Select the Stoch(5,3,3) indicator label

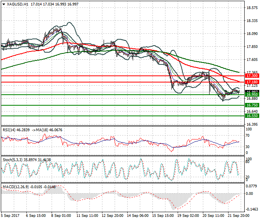pos(13,159)
